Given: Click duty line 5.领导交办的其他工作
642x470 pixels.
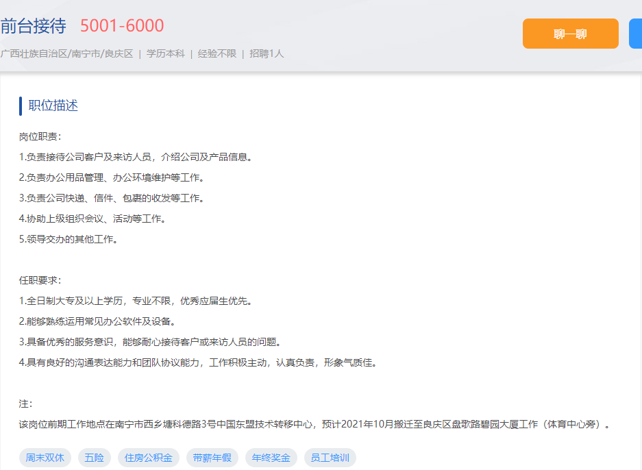Looking at the screenshot, I should coord(70,239).
